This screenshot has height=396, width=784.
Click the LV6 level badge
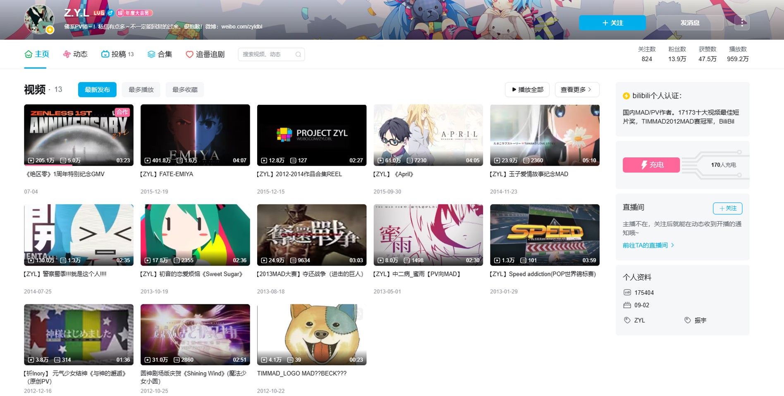pyautogui.click(x=99, y=13)
